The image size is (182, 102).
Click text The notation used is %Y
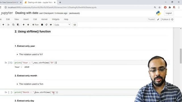coord(31,54)
